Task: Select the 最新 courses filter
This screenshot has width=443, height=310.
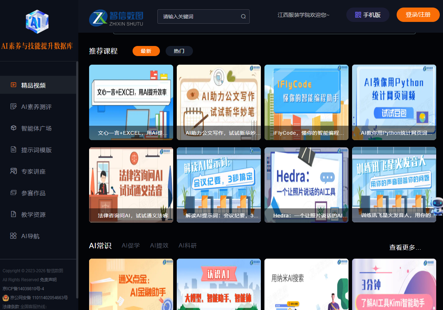Action: [x=146, y=51]
